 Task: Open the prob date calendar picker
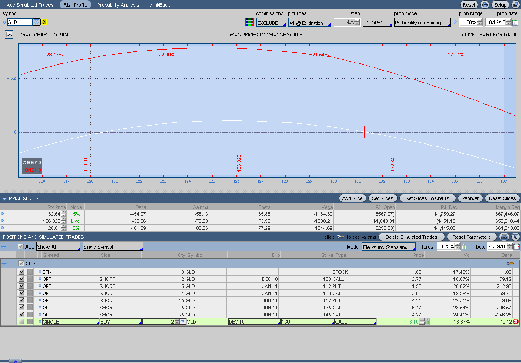(x=515, y=22)
